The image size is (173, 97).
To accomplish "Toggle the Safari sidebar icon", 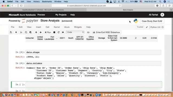I will point(21,6).
